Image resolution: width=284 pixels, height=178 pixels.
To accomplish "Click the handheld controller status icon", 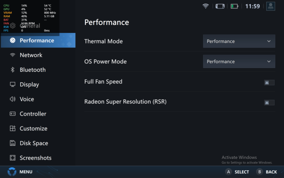I will coord(220,6).
